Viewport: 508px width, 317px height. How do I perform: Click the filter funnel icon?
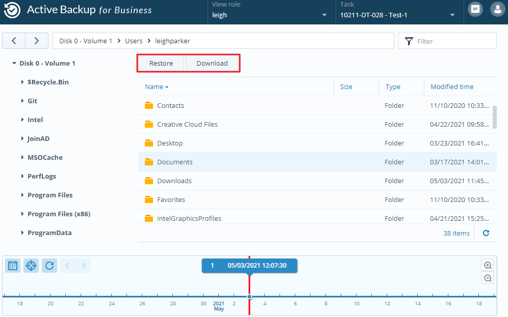(x=409, y=41)
